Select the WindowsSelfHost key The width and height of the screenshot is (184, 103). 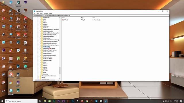coord(47,59)
